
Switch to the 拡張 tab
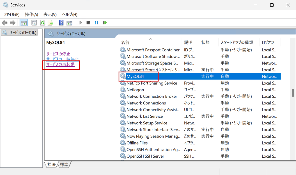click(51, 164)
